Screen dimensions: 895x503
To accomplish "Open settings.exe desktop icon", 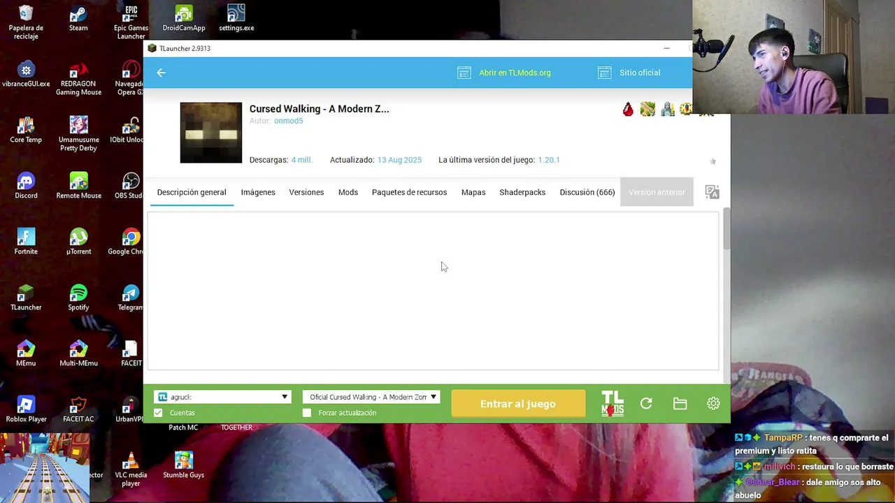I will pyautogui.click(x=236, y=19).
